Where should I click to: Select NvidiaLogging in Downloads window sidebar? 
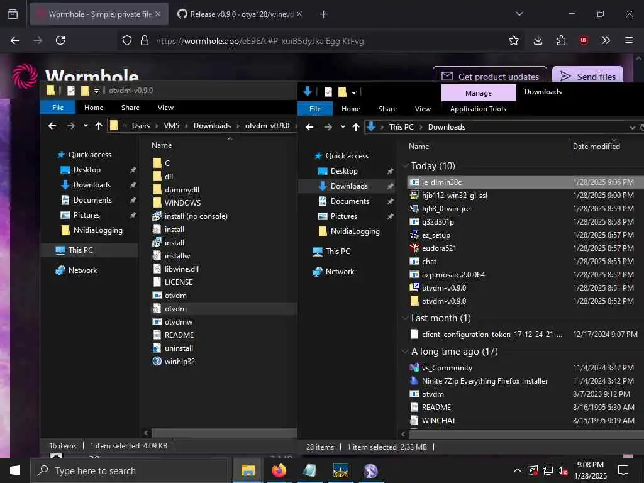pos(355,231)
